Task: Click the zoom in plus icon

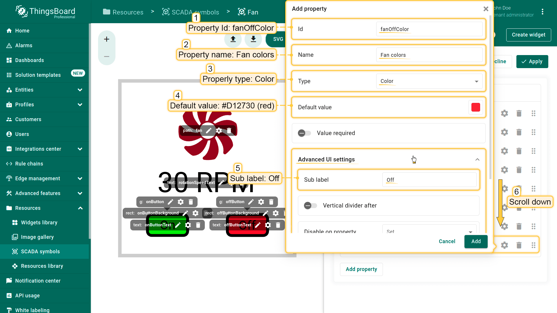Action: [106, 39]
